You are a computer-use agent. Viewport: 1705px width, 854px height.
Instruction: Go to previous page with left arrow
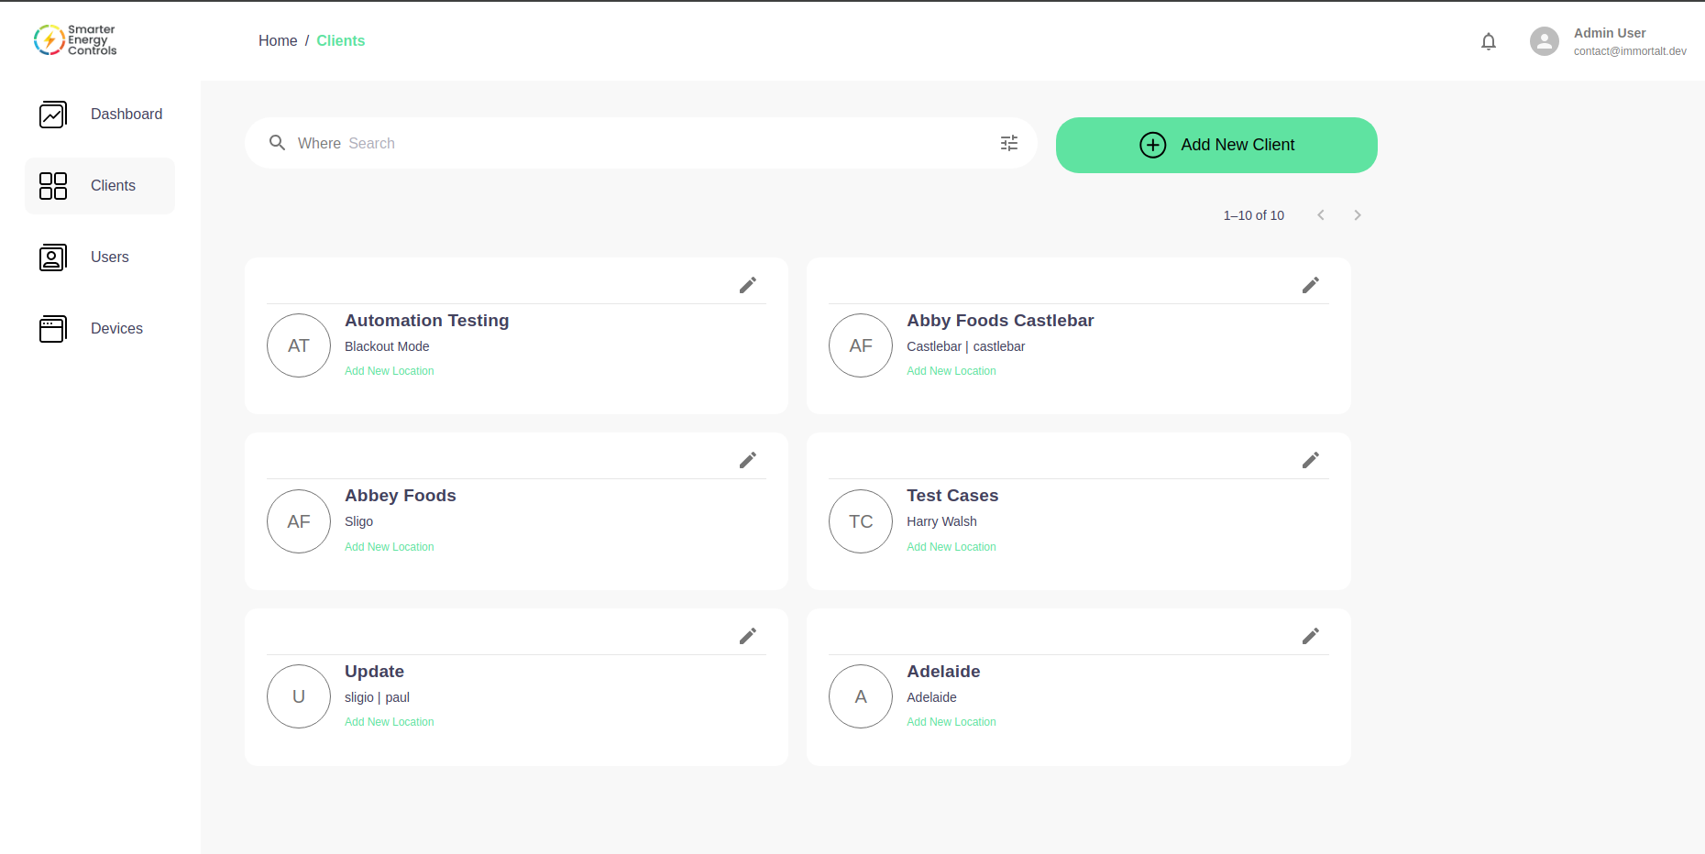pos(1320,214)
